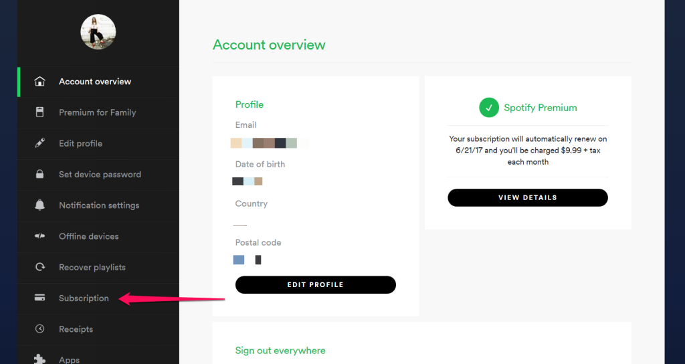
Task: Select Notification settings in sidebar
Action: pyautogui.click(x=99, y=205)
